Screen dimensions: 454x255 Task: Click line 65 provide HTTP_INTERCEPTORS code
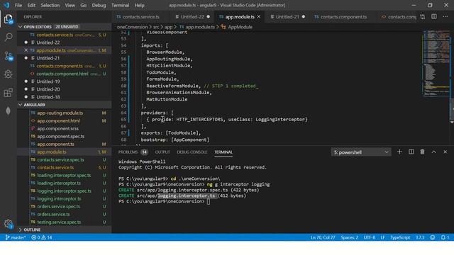coord(227,120)
